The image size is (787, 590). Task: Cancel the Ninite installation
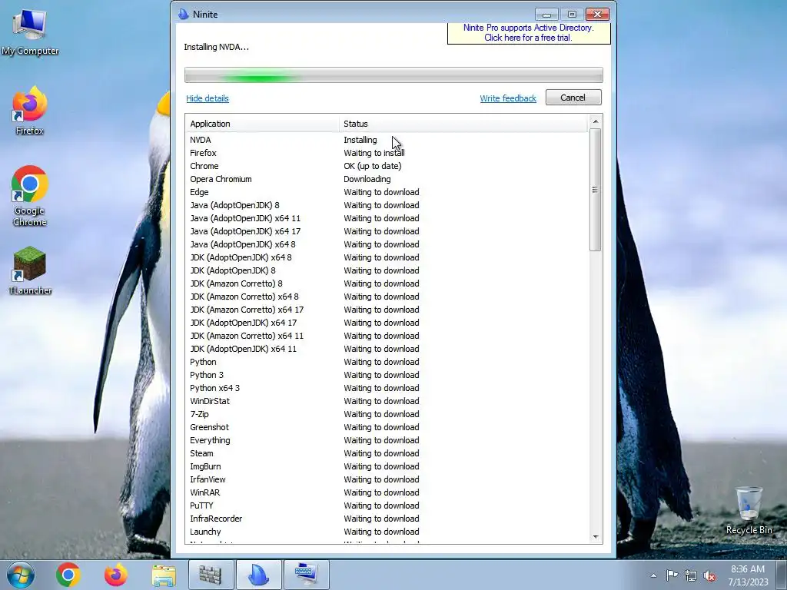[573, 98]
